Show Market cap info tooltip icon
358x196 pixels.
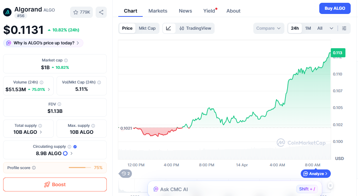pyautogui.click(x=66, y=60)
